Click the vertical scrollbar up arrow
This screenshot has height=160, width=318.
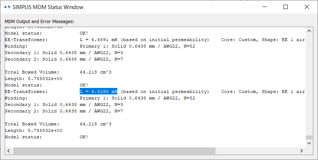[309, 30]
